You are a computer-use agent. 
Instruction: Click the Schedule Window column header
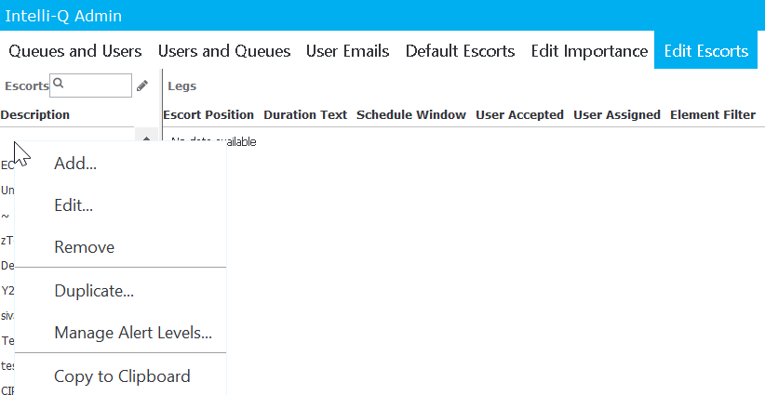point(411,115)
